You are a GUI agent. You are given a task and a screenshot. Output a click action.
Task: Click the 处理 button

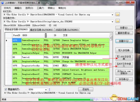[124, 28]
